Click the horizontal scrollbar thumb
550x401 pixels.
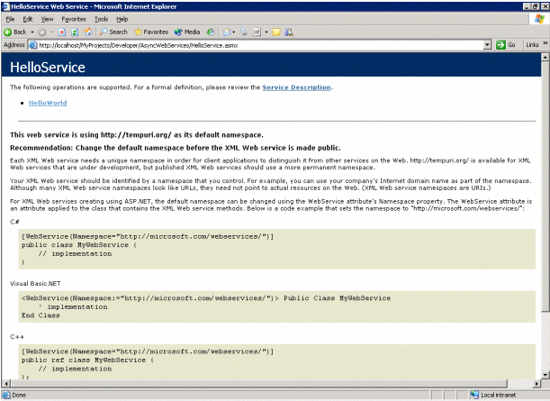point(258,384)
